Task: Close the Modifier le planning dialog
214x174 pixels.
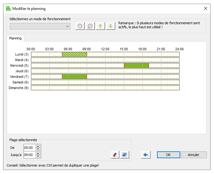Action: [x=205, y=9]
